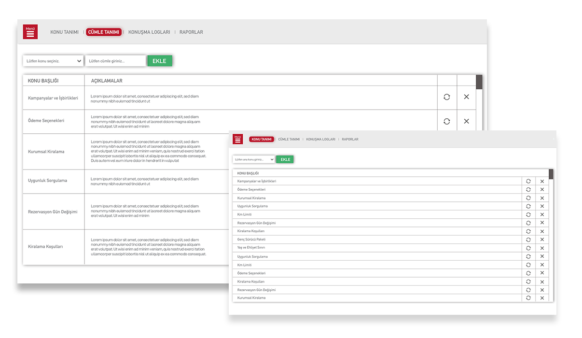Delete the Genç Sürücü Paketi topic

tap(542, 239)
